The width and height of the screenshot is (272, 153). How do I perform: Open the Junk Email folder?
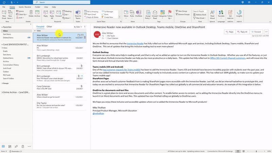(x=7, y=68)
